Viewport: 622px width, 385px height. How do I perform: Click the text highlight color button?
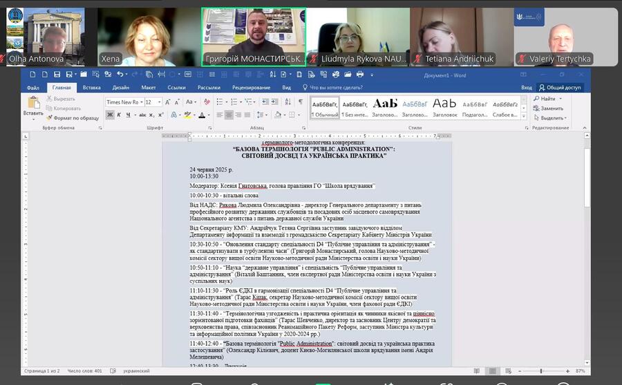(187, 115)
